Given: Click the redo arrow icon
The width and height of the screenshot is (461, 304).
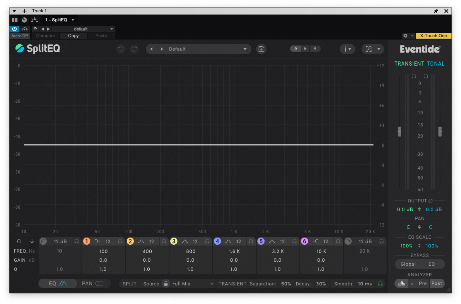Looking at the screenshot, I should 134,49.
